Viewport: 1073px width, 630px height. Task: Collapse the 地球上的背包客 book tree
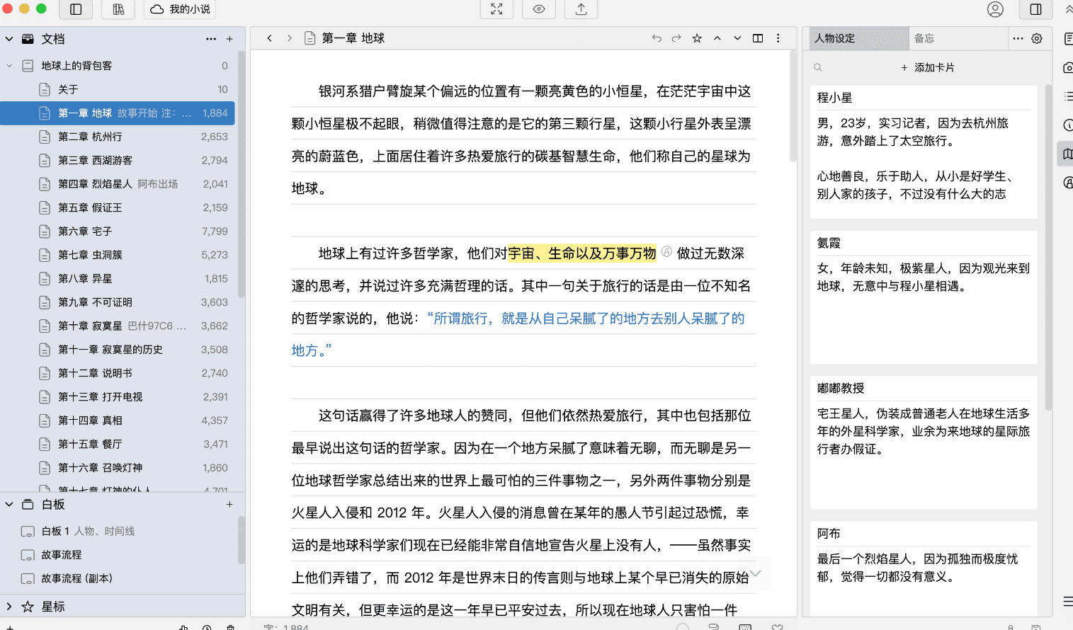click(x=9, y=66)
